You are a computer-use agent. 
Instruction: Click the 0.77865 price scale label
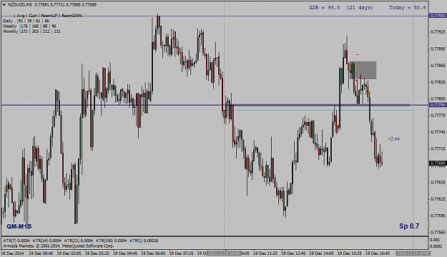[x=438, y=66]
